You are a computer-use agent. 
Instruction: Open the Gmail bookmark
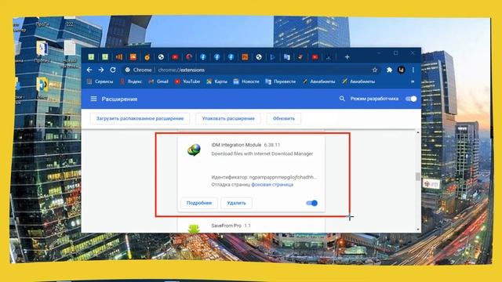158,81
